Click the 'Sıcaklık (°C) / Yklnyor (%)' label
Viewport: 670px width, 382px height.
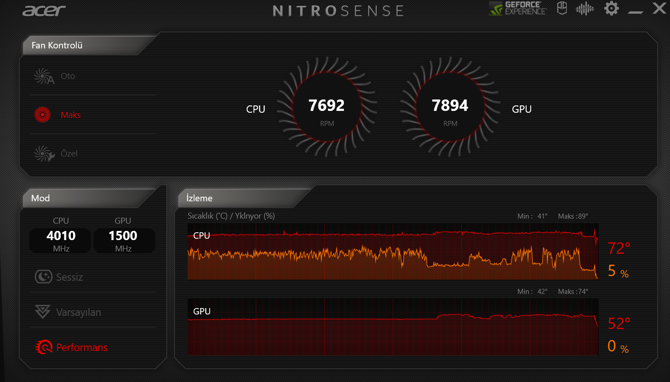(231, 216)
